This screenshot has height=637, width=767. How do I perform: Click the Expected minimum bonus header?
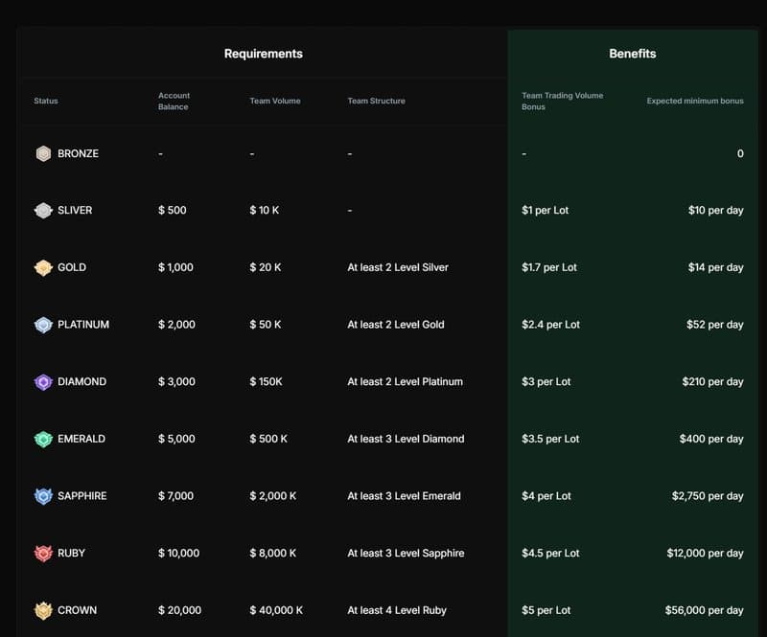click(695, 102)
